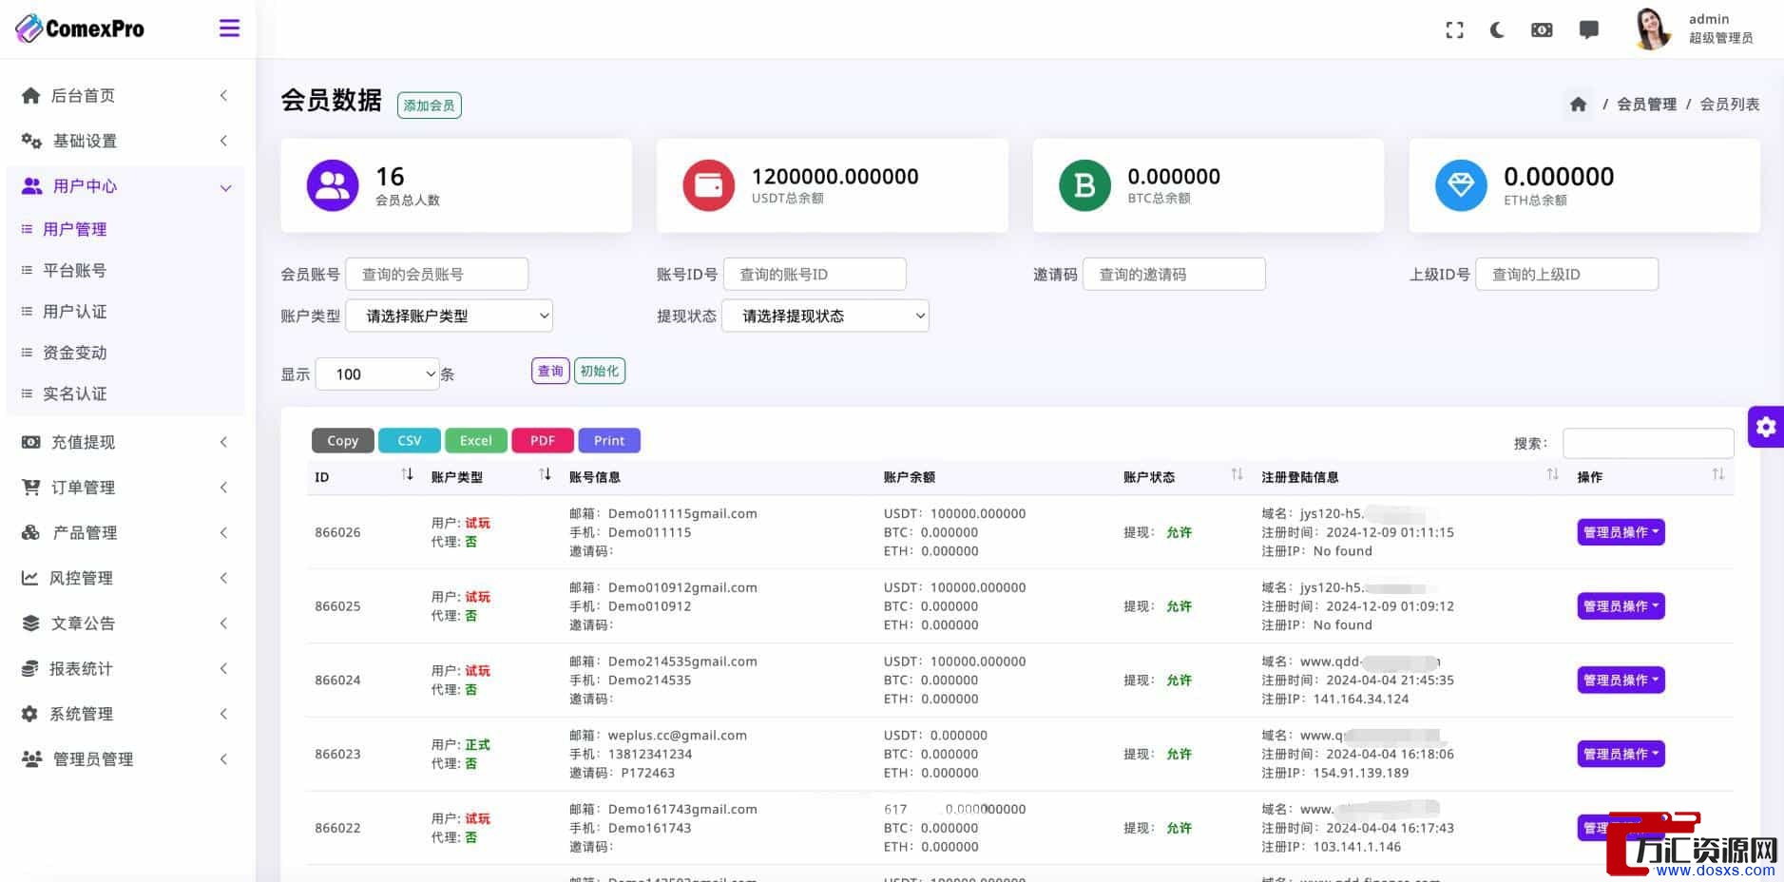Click email weplus.cc@gmail.com in row 866023

677,736
